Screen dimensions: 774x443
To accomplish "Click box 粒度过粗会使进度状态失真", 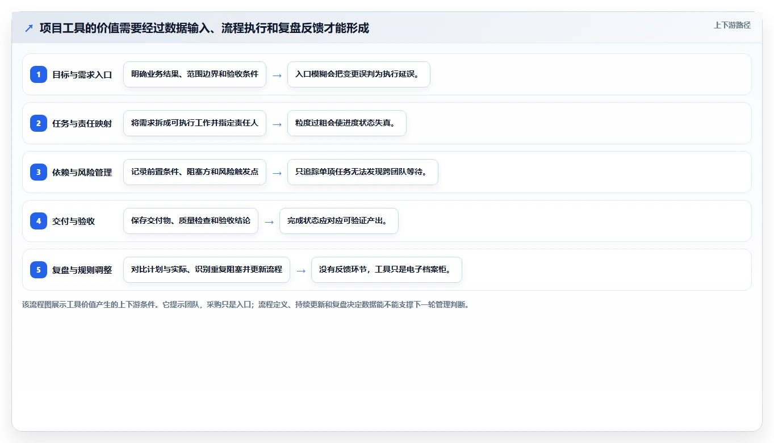I will point(347,123).
